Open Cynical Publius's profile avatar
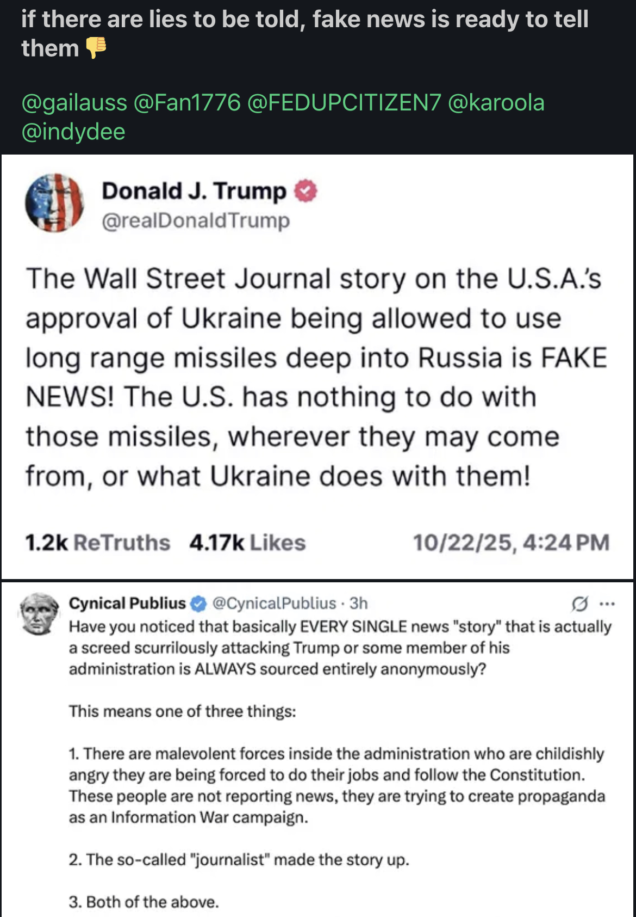Image resolution: width=636 pixels, height=917 pixels. click(39, 613)
